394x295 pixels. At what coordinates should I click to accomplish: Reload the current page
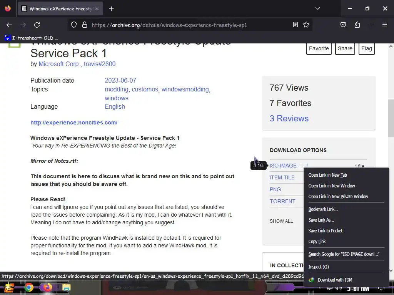coord(37,25)
